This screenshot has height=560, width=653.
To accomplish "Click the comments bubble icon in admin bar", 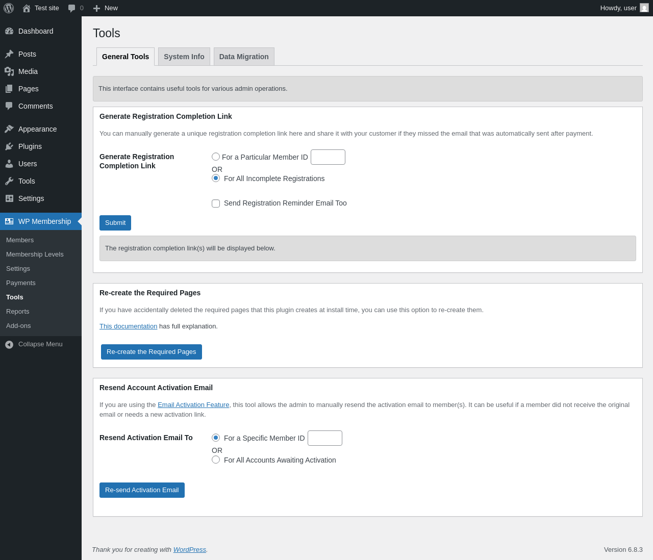I will 72,8.
